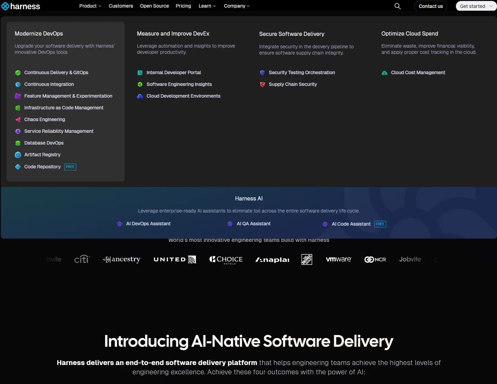Click the Anaplan logo
497x384 pixels.
(x=272, y=260)
